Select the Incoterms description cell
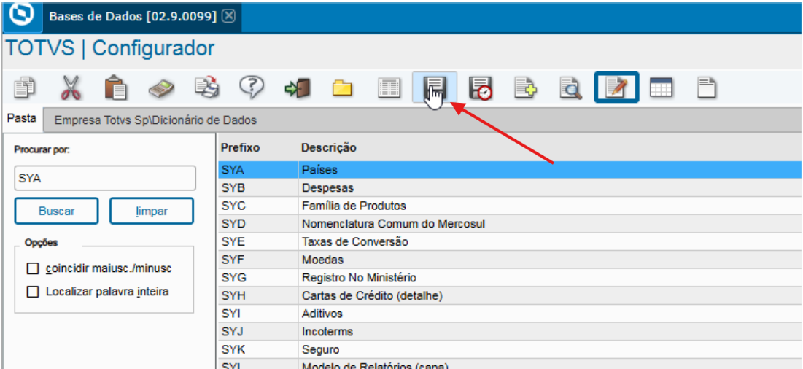 coord(550,331)
